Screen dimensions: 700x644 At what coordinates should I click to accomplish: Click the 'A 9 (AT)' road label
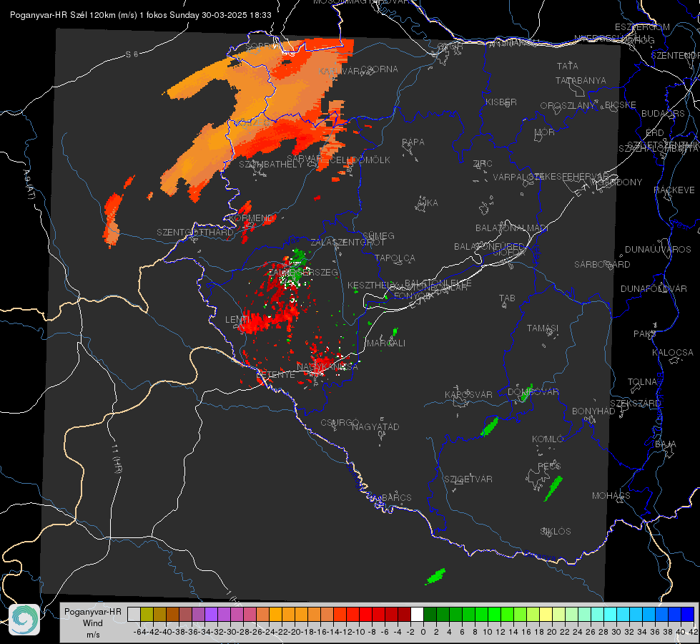click(x=29, y=184)
